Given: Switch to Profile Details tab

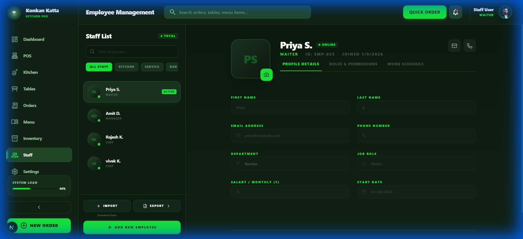Looking at the screenshot, I should [301, 64].
